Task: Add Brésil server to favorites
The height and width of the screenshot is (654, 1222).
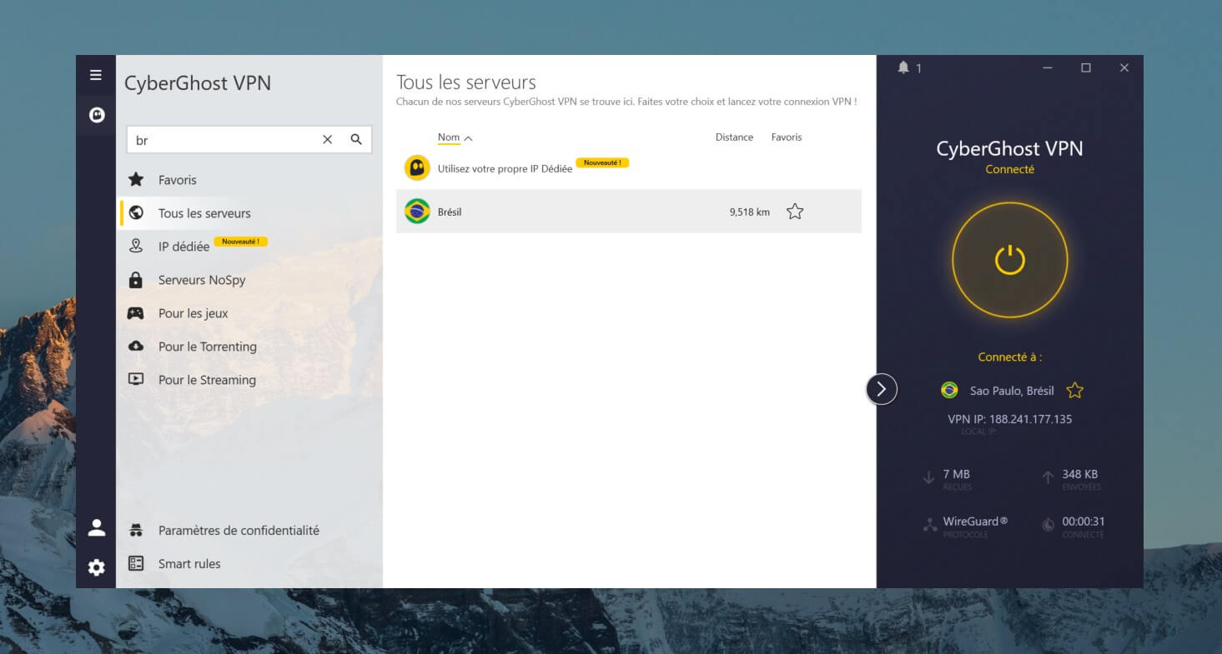Action: click(795, 212)
